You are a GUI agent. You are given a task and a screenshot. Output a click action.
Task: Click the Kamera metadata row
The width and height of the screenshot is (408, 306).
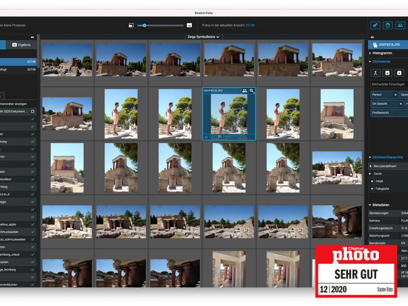pyautogui.click(x=388, y=220)
